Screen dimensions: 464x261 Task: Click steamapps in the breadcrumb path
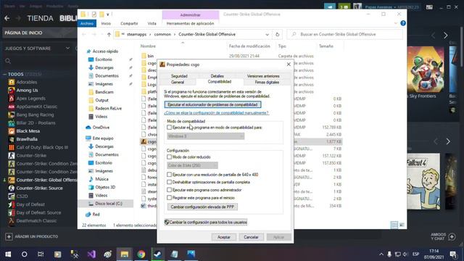pyautogui.click(x=136, y=34)
